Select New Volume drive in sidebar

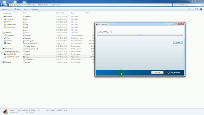(12, 51)
